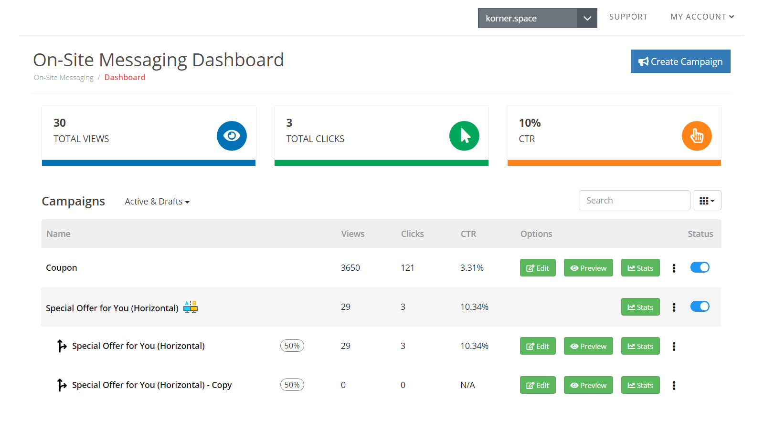Click the Clicks column header
The width and height of the screenshot is (764, 429).
point(413,234)
